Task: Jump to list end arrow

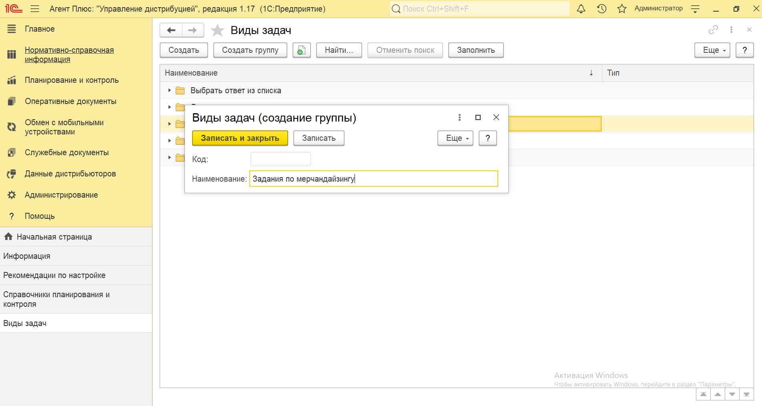Action: click(746, 394)
